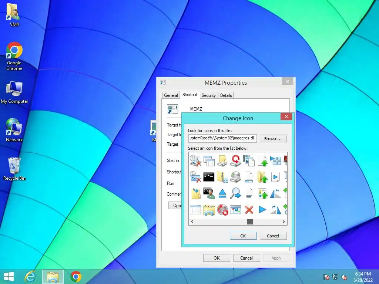
Task: Click the icon file path field
Action: (x=222, y=138)
